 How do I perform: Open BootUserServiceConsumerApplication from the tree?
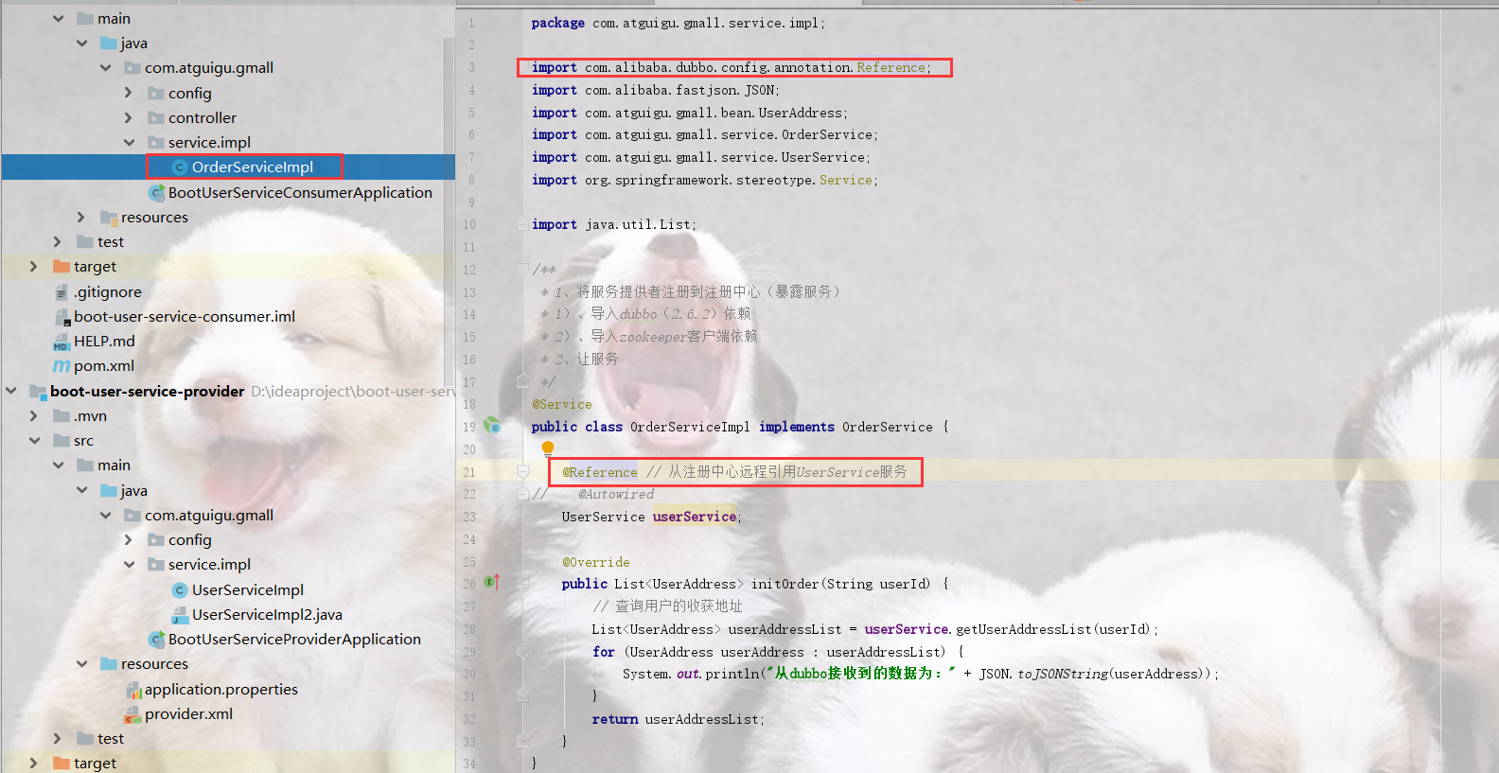pos(300,192)
